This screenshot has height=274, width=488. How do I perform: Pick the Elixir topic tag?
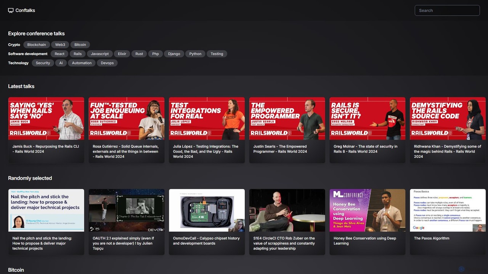tap(122, 54)
